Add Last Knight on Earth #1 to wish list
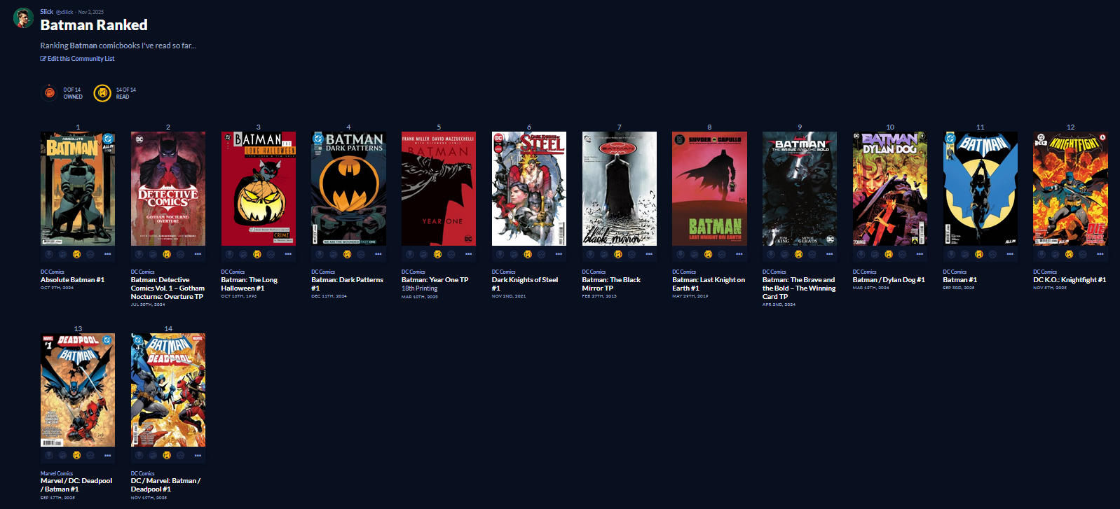 [722, 254]
